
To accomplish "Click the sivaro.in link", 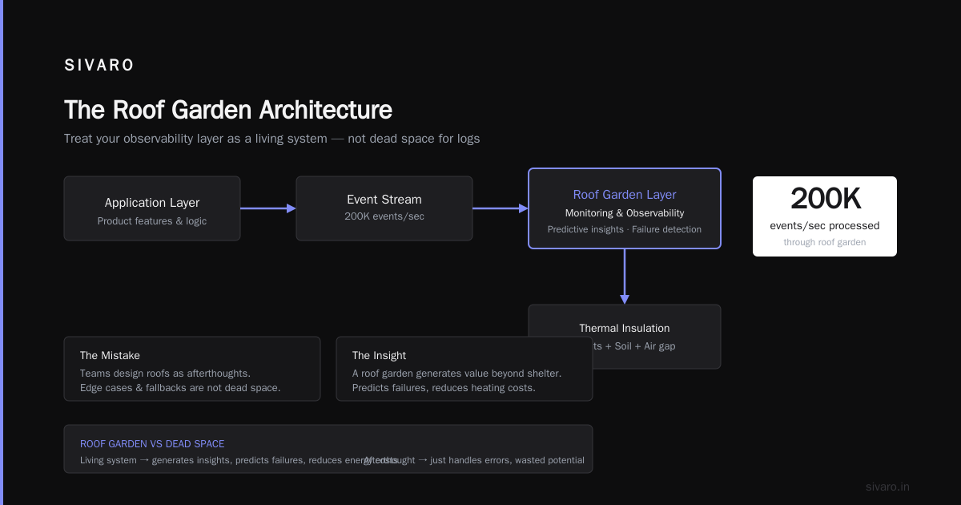I will [x=887, y=487].
